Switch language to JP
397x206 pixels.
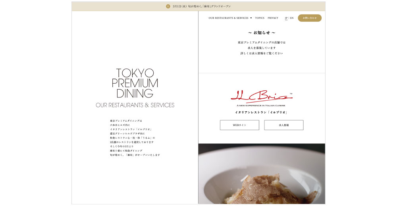(x=286, y=18)
